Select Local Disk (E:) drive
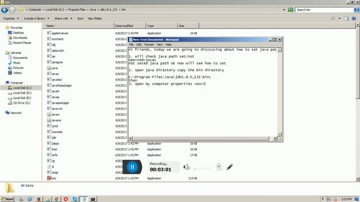Image resolution: width=360 pixels, height=202 pixels. tap(22, 98)
